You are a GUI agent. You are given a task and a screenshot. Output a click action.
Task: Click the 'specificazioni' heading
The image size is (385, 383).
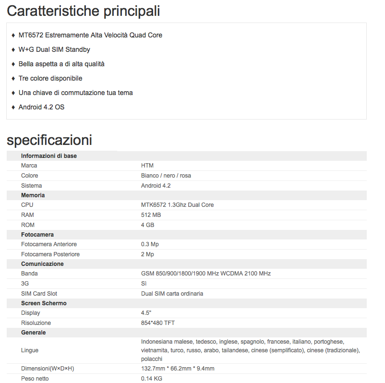tap(49, 140)
